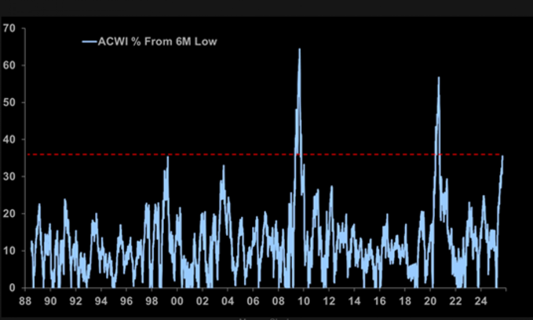This screenshot has width=533, height=320.
Task: Click the x-axis year label 10
Action: pos(304,301)
